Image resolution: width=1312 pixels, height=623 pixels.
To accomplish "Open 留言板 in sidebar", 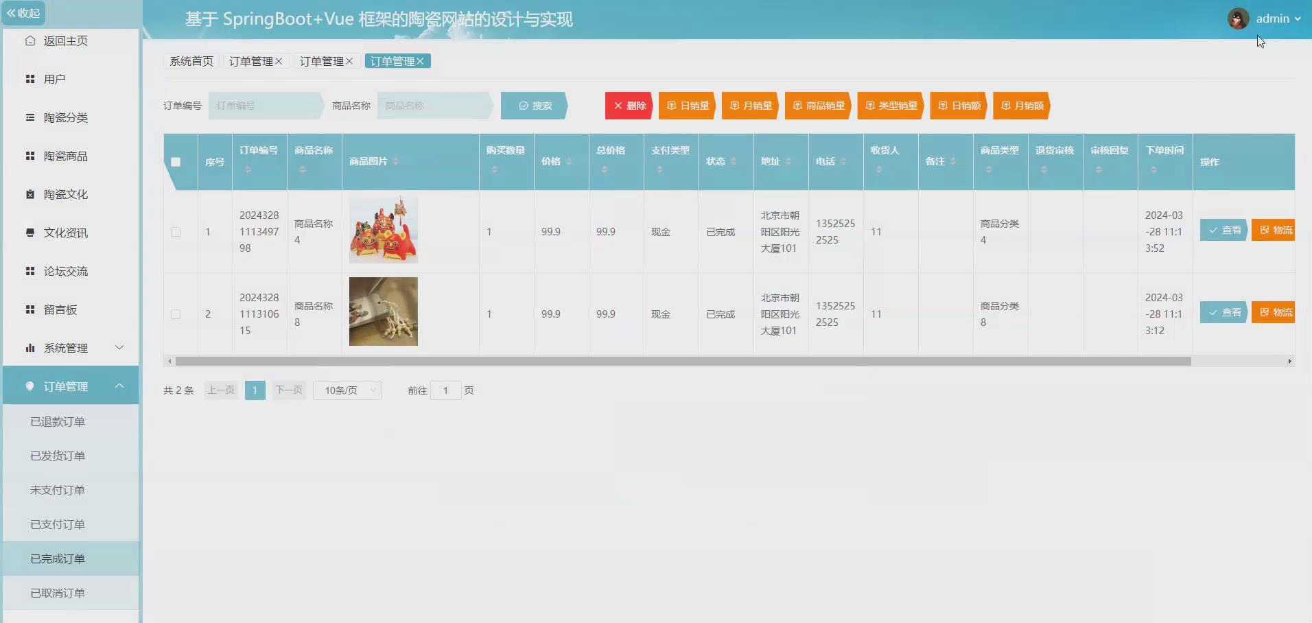I will [x=60, y=309].
